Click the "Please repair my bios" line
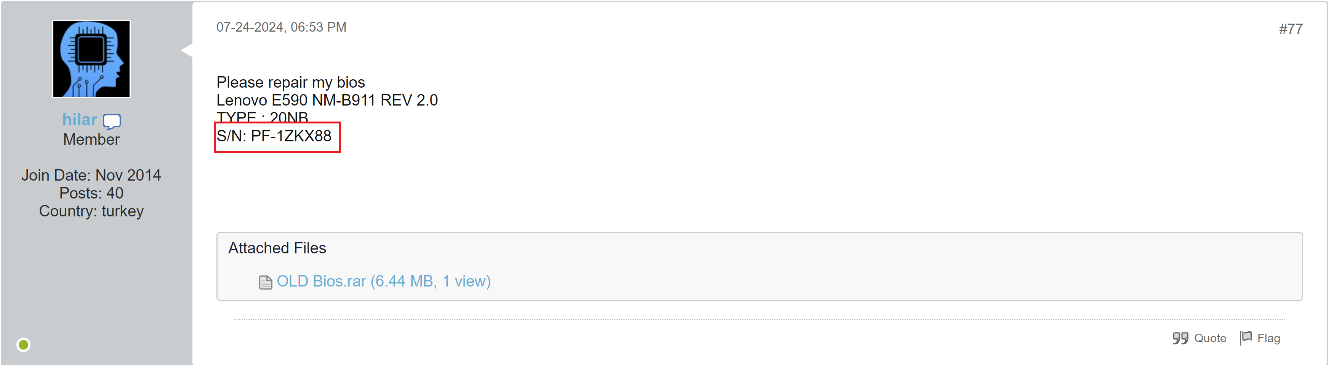Screen dimensions: 1334x365 click(290, 82)
